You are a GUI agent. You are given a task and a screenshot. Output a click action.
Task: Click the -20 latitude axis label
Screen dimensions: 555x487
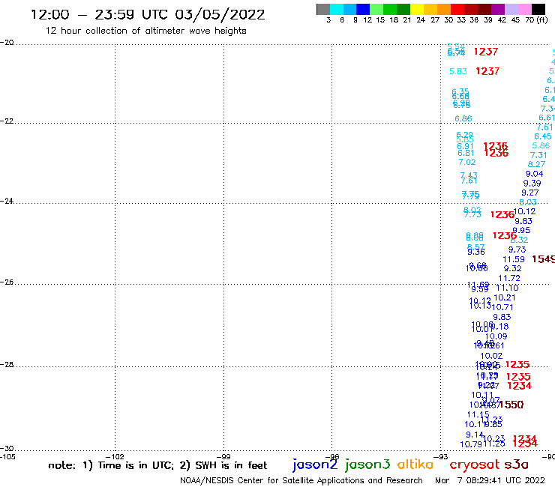point(7,43)
